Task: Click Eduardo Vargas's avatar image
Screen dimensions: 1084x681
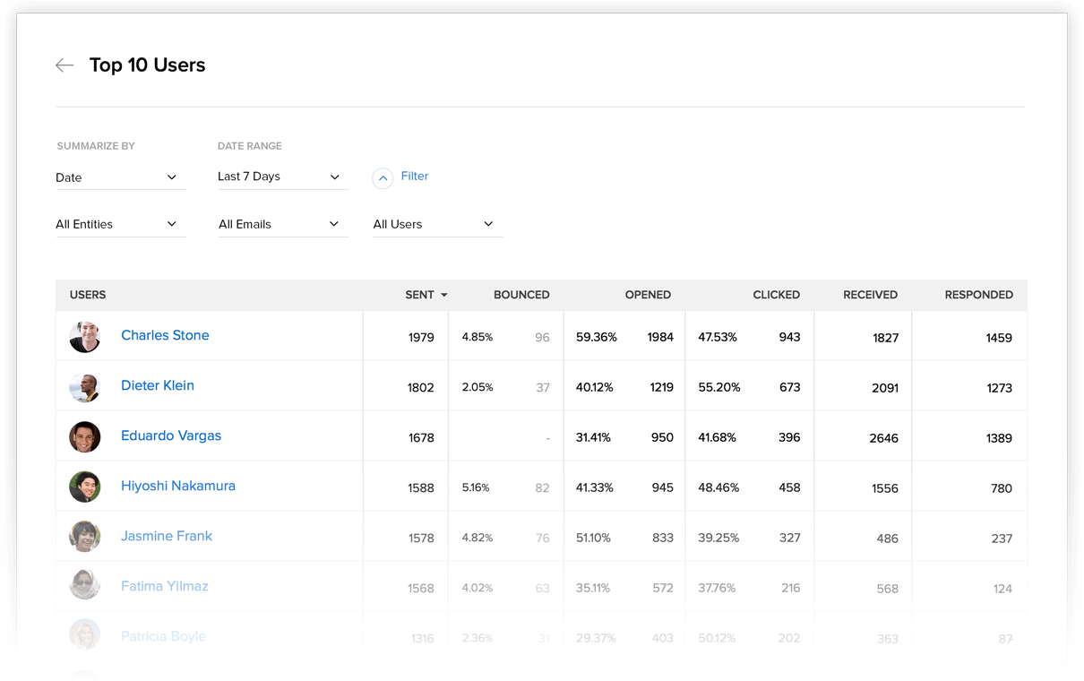Action: (85, 437)
